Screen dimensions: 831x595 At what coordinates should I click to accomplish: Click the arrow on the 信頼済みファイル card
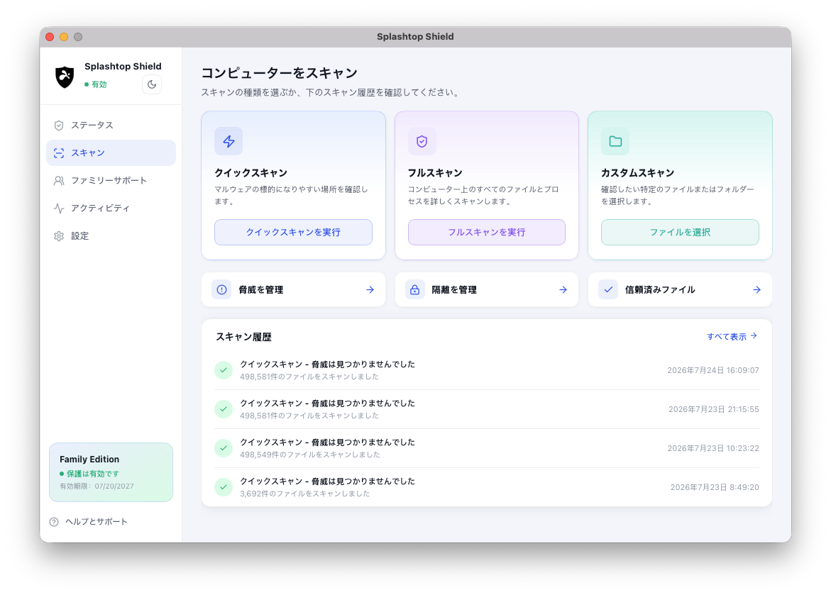[756, 290]
